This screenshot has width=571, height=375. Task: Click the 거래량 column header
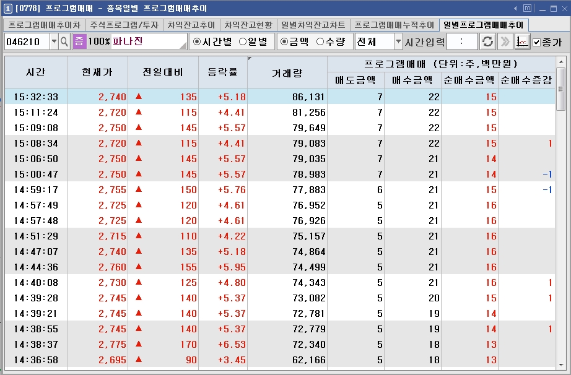click(287, 72)
